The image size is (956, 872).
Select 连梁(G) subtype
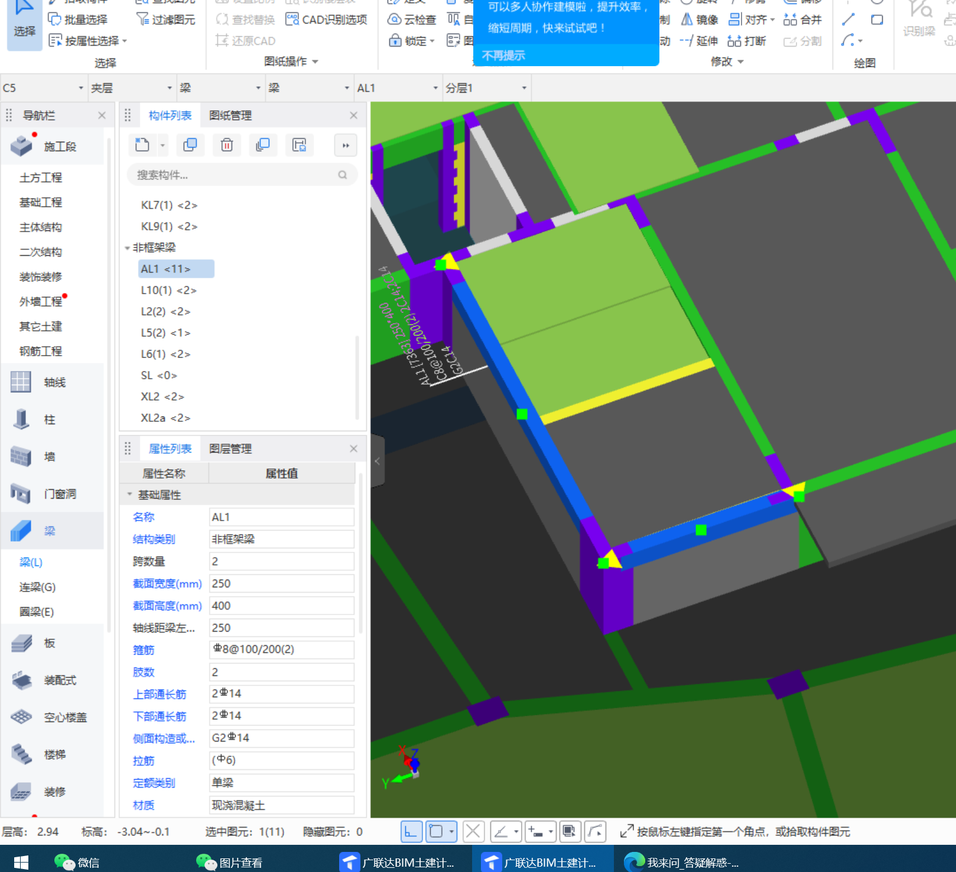[37, 587]
